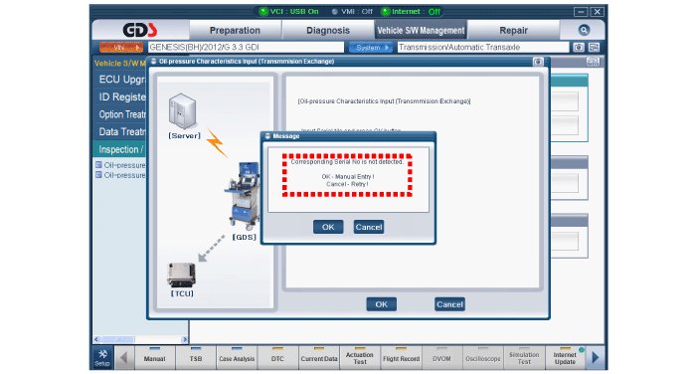This screenshot has width=697, height=374.
Task: Click the printer icon behind the dialog
Action: coord(593,62)
